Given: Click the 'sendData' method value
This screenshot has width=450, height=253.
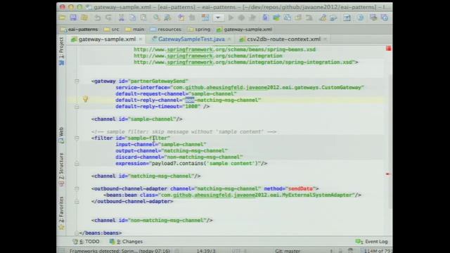Looking at the screenshot, I should pos(300,188).
